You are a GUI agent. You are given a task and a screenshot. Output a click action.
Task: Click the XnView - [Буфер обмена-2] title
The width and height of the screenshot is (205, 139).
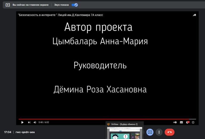tap(124, 124)
